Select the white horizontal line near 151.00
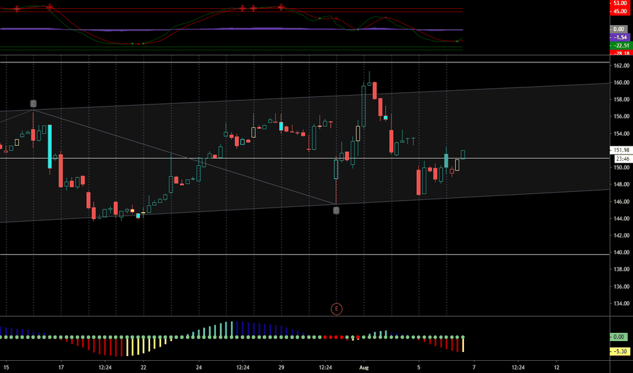Screen dimensions: 633x373 [304, 158]
